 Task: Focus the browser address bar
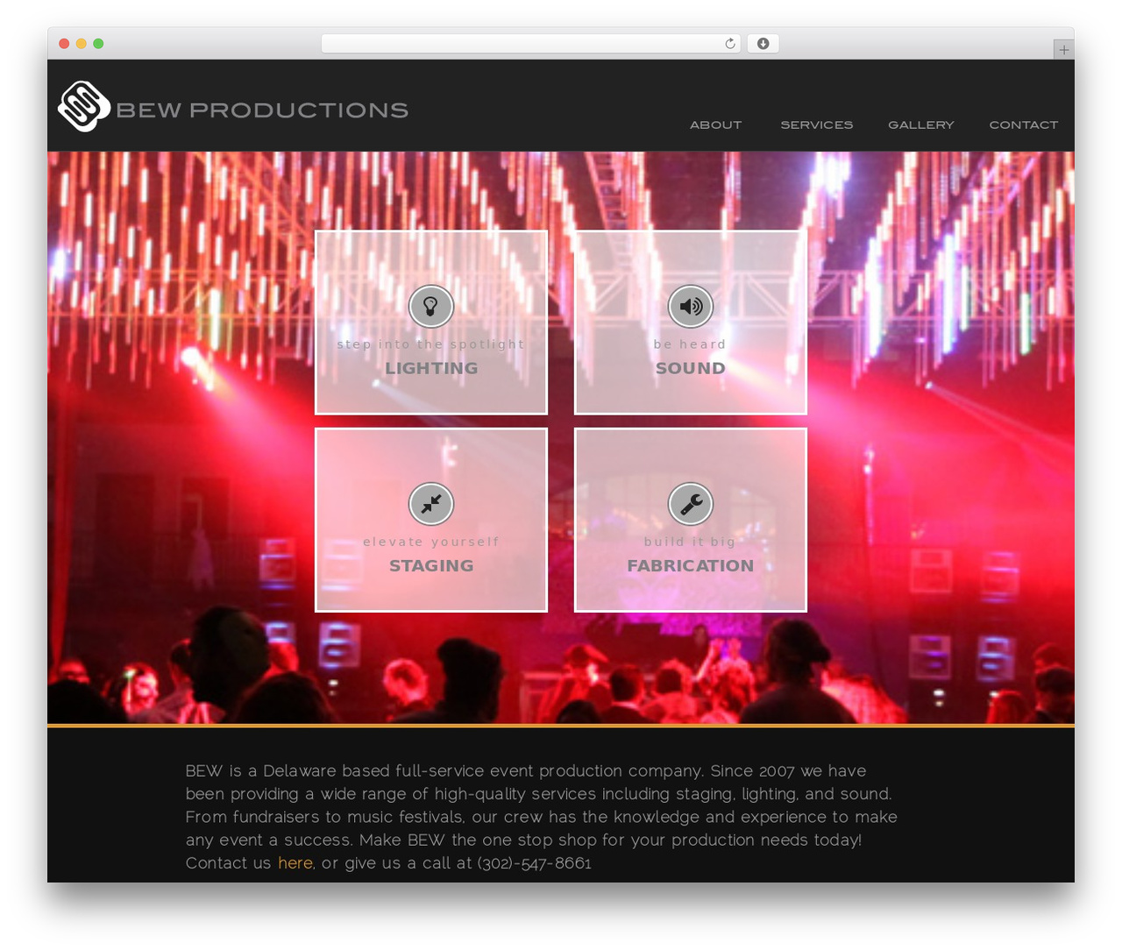[531, 44]
